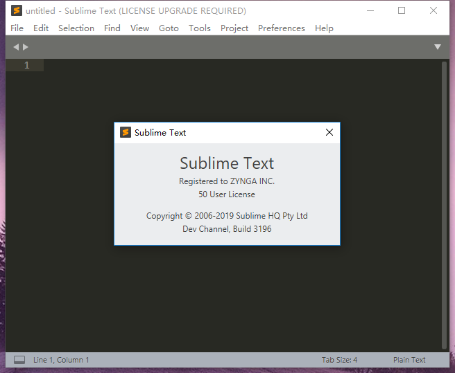
Task: Minimize the Sublime Text main window
Action: click(x=370, y=10)
